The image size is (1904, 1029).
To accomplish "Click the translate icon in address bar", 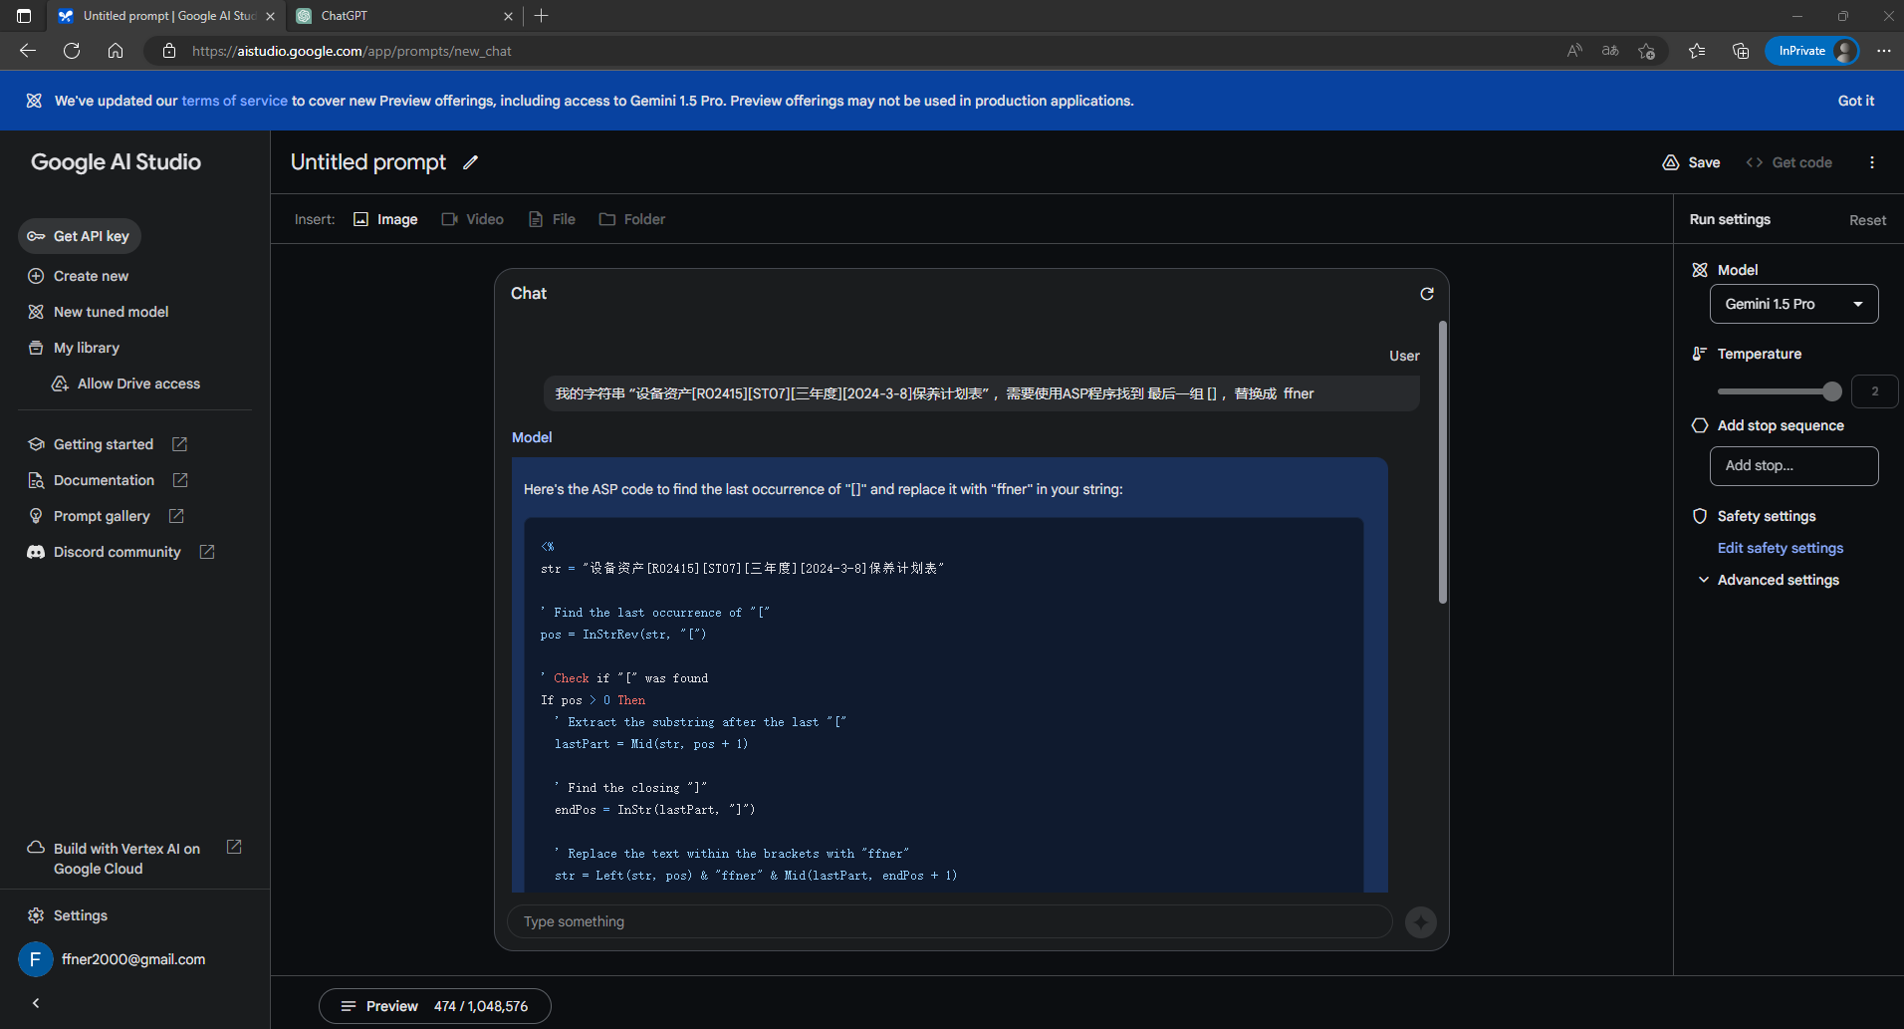I will [1610, 51].
